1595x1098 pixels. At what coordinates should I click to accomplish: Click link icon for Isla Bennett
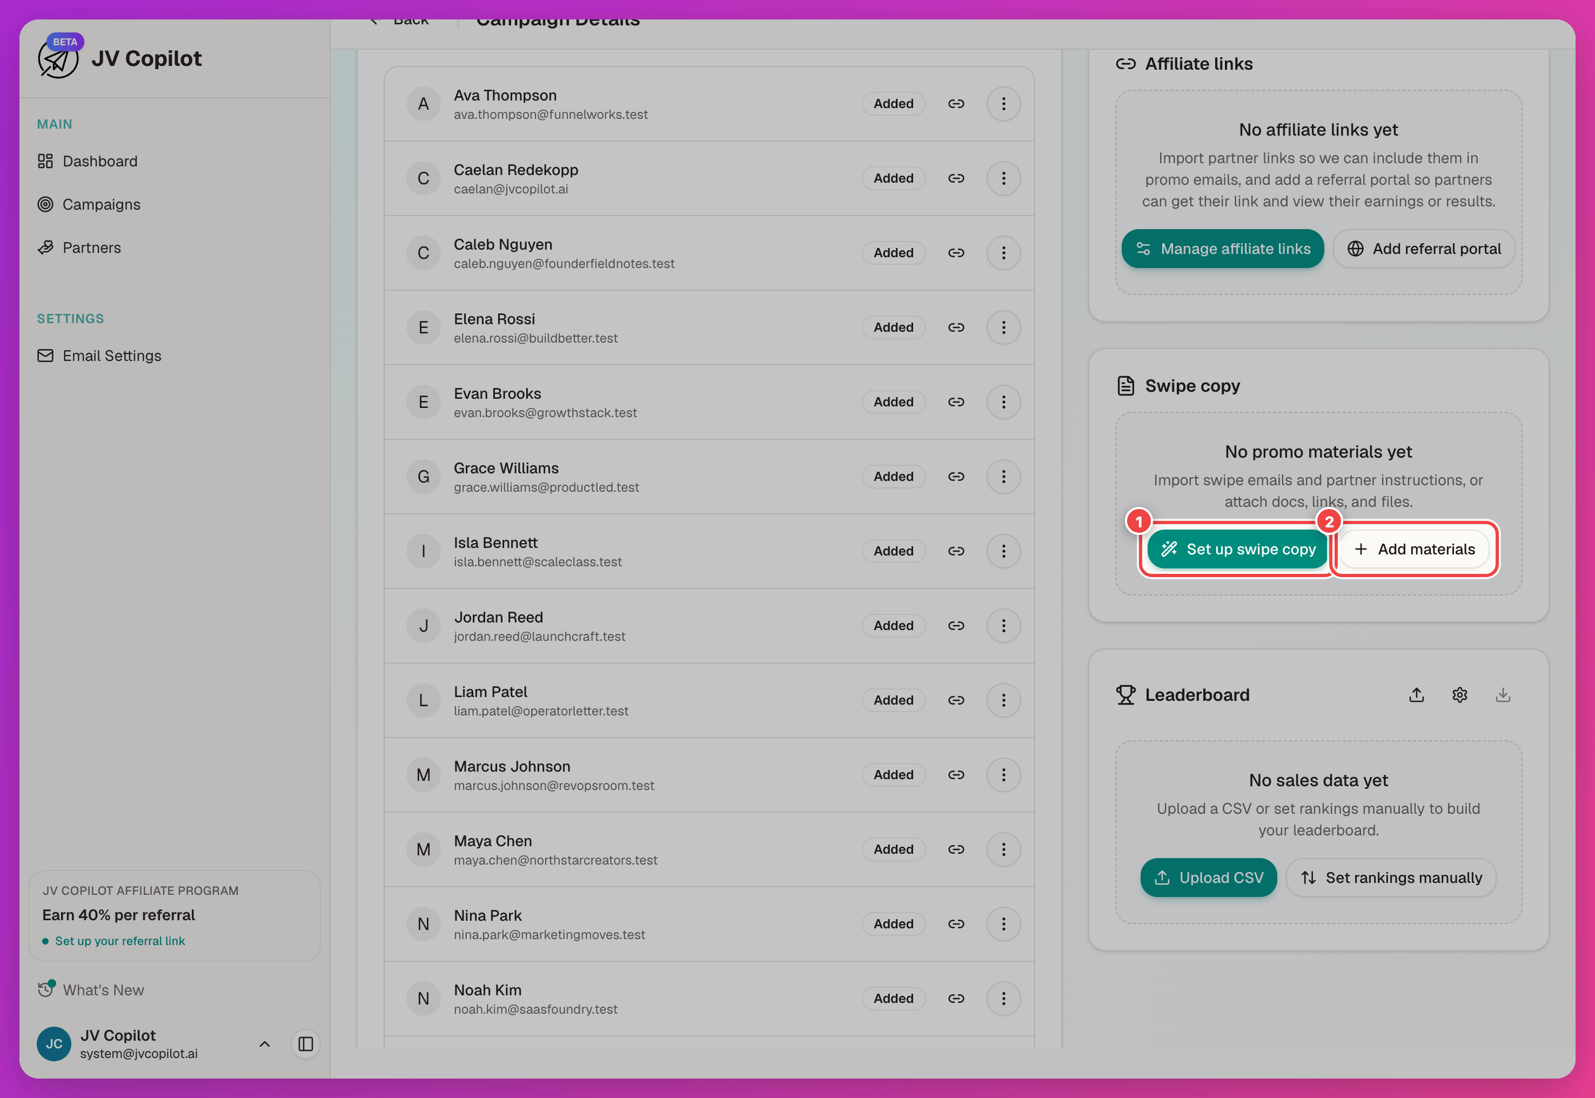(956, 551)
